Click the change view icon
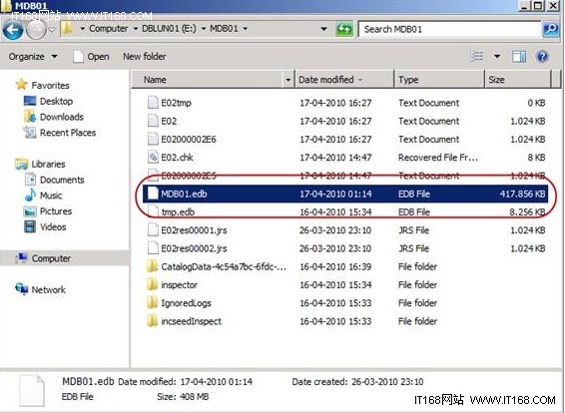565x413 pixels. (477, 57)
